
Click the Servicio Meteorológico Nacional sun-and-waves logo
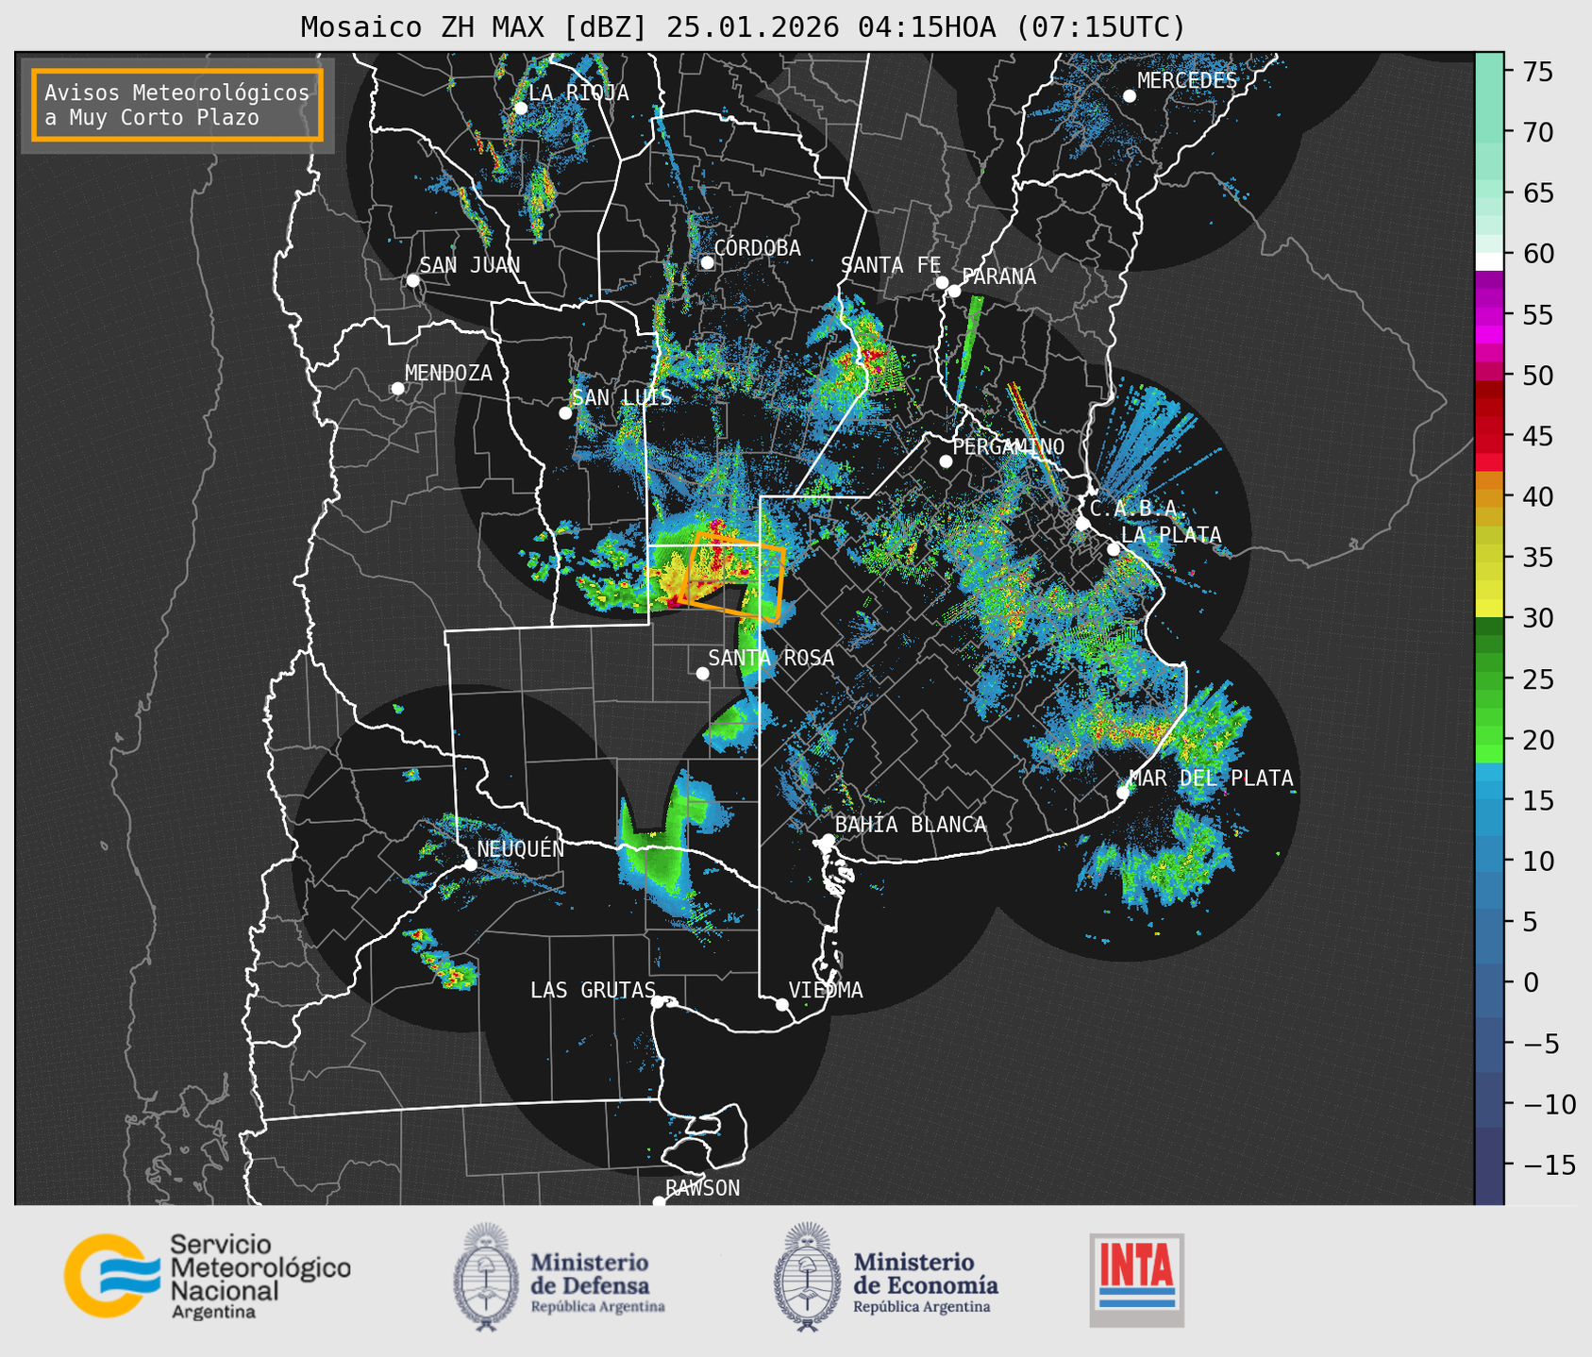pyautogui.click(x=111, y=1275)
